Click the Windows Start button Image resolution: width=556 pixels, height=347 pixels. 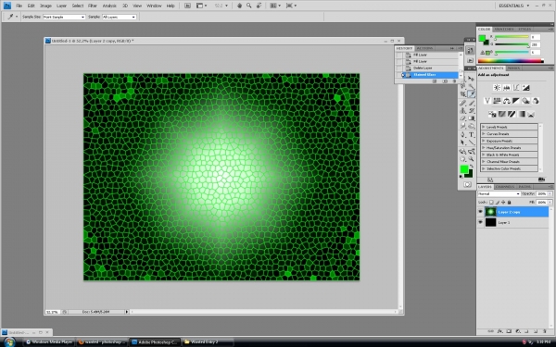click(x=9, y=342)
